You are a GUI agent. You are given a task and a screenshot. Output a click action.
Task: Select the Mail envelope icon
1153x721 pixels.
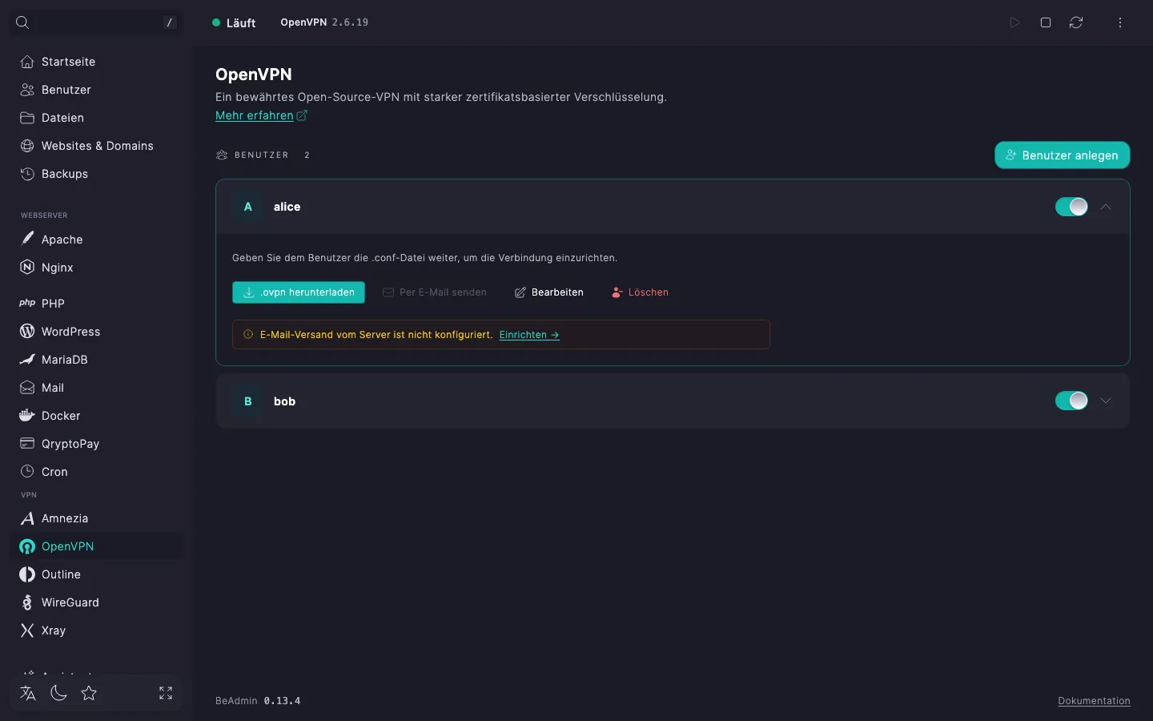click(27, 388)
